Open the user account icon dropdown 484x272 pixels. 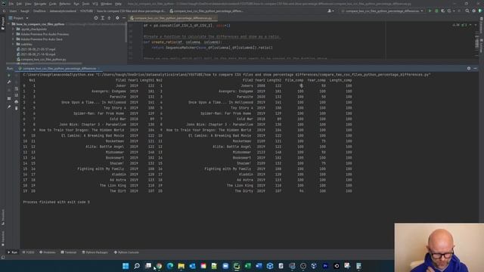[330, 11]
